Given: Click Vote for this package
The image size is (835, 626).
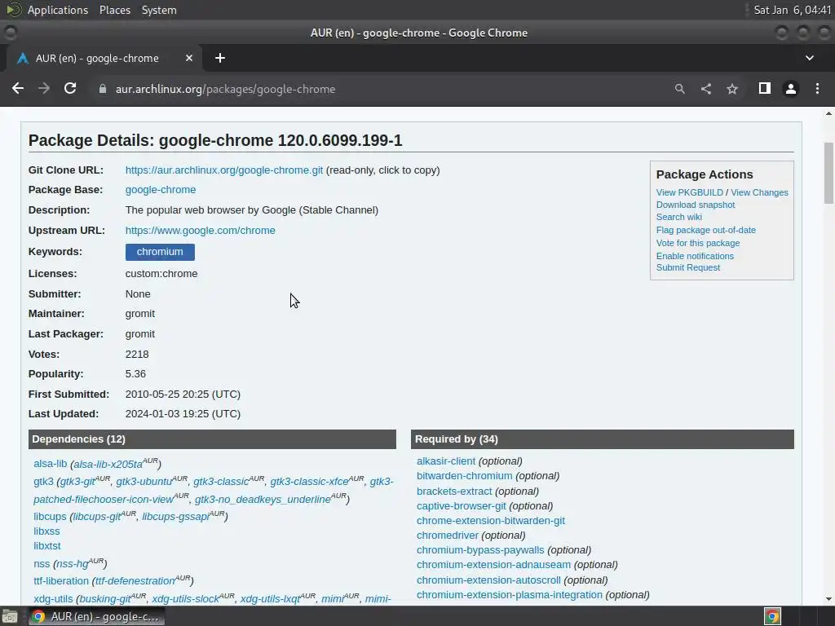Looking at the screenshot, I should pyautogui.click(x=698, y=243).
